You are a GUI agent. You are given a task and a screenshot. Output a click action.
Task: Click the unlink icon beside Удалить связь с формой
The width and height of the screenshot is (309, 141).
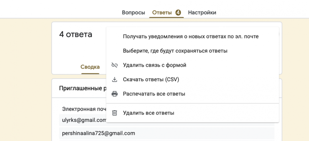114,65
